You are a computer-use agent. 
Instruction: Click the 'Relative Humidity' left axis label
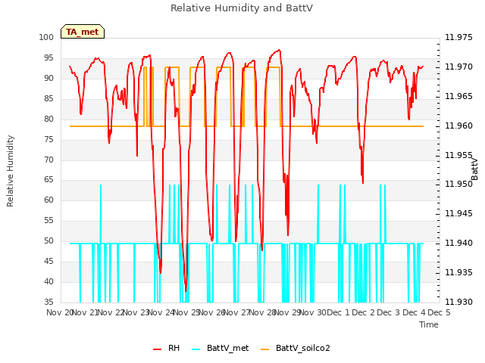[x=10, y=171]
